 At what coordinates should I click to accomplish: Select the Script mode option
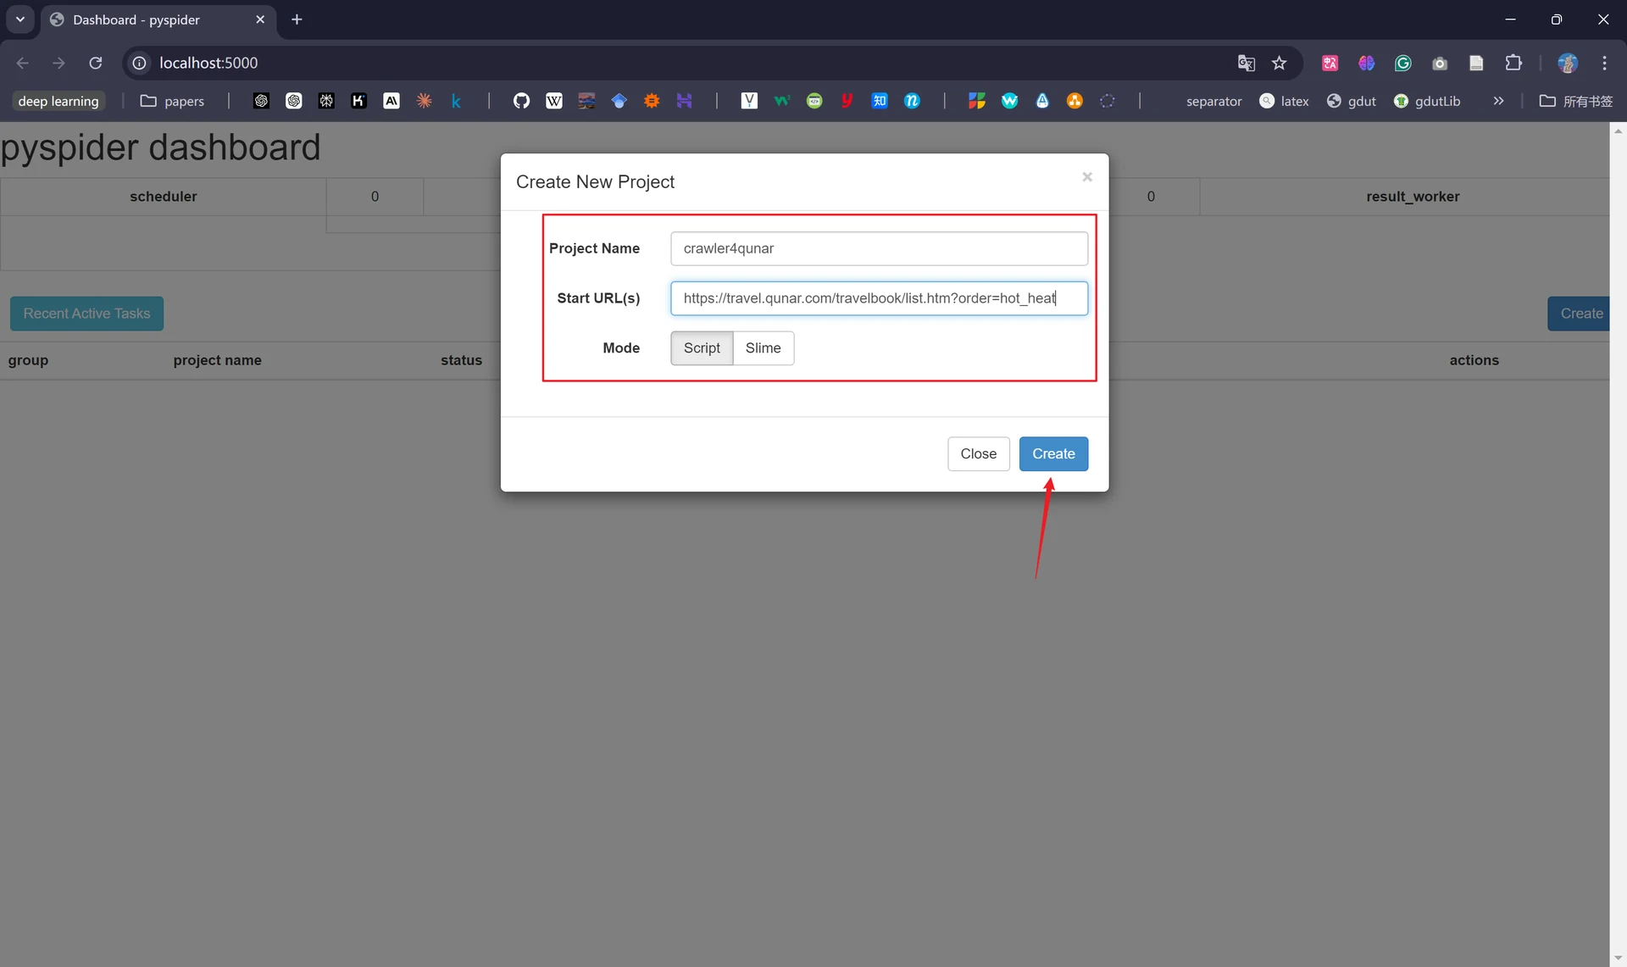click(702, 348)
